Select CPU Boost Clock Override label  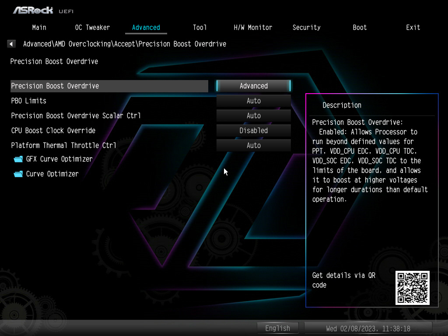[53, 130]
